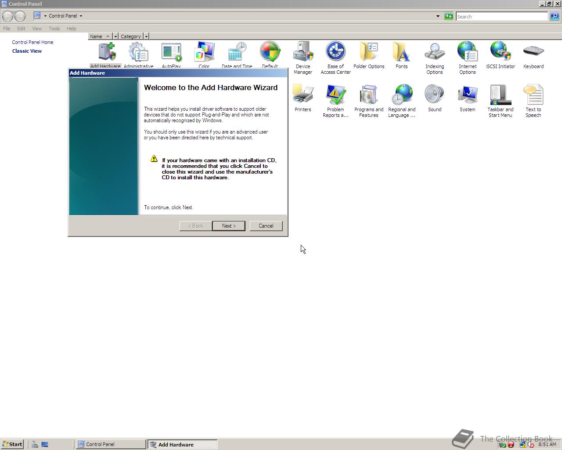Open Indexing Options icon
The width and height of the screenshot is (562, 450).
click(x=435, y=57)
